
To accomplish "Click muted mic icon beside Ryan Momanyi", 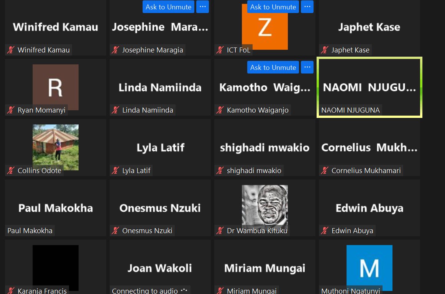I will pyautogui.click(x=11, y=110).
